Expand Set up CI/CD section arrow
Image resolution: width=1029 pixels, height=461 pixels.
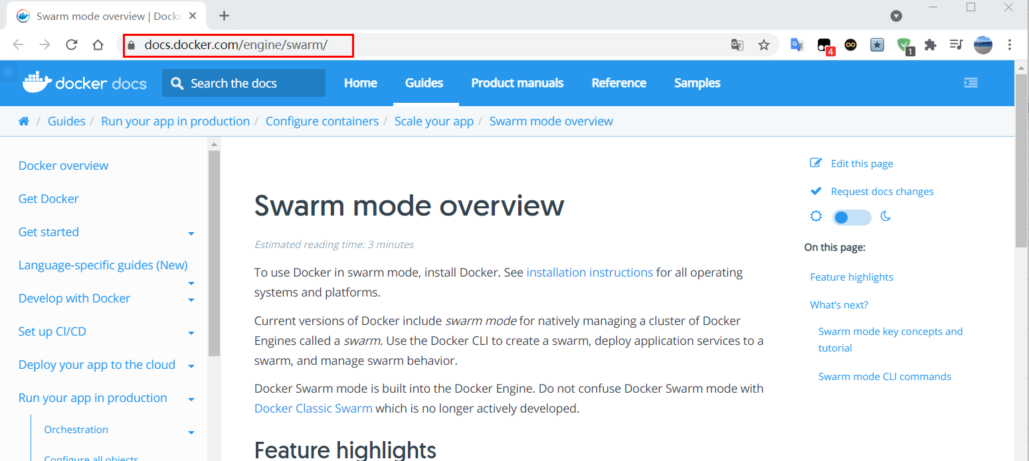click(191, 333)
